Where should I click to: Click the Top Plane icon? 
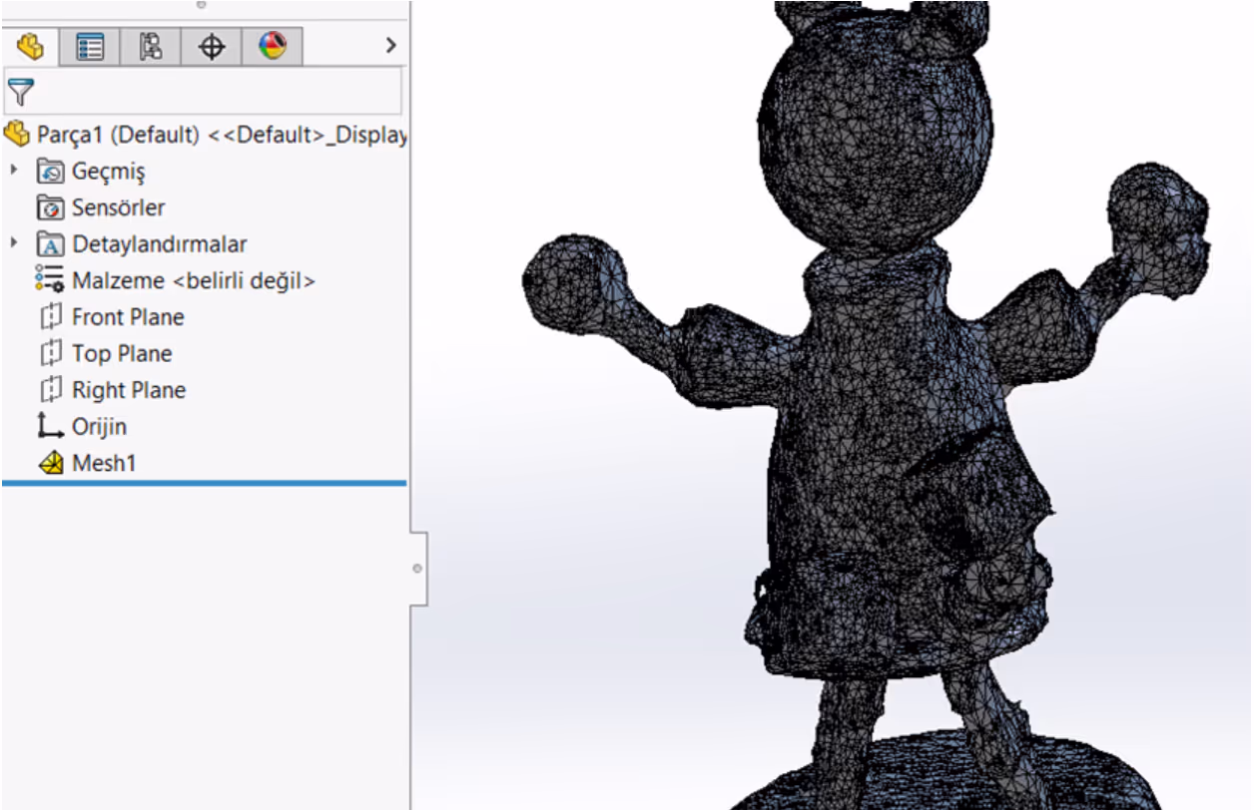pos(50,353)
